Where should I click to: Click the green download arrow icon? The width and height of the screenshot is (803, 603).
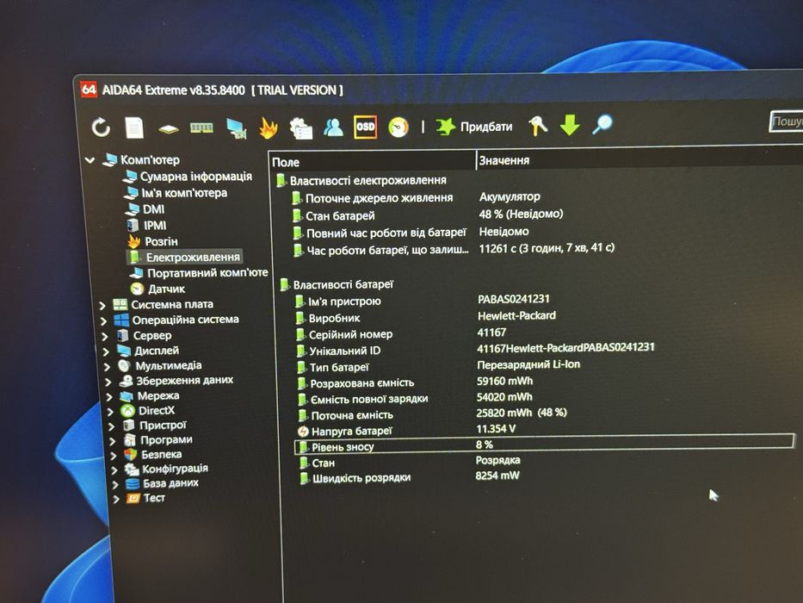pyautogui.click(x=570, y=125)
